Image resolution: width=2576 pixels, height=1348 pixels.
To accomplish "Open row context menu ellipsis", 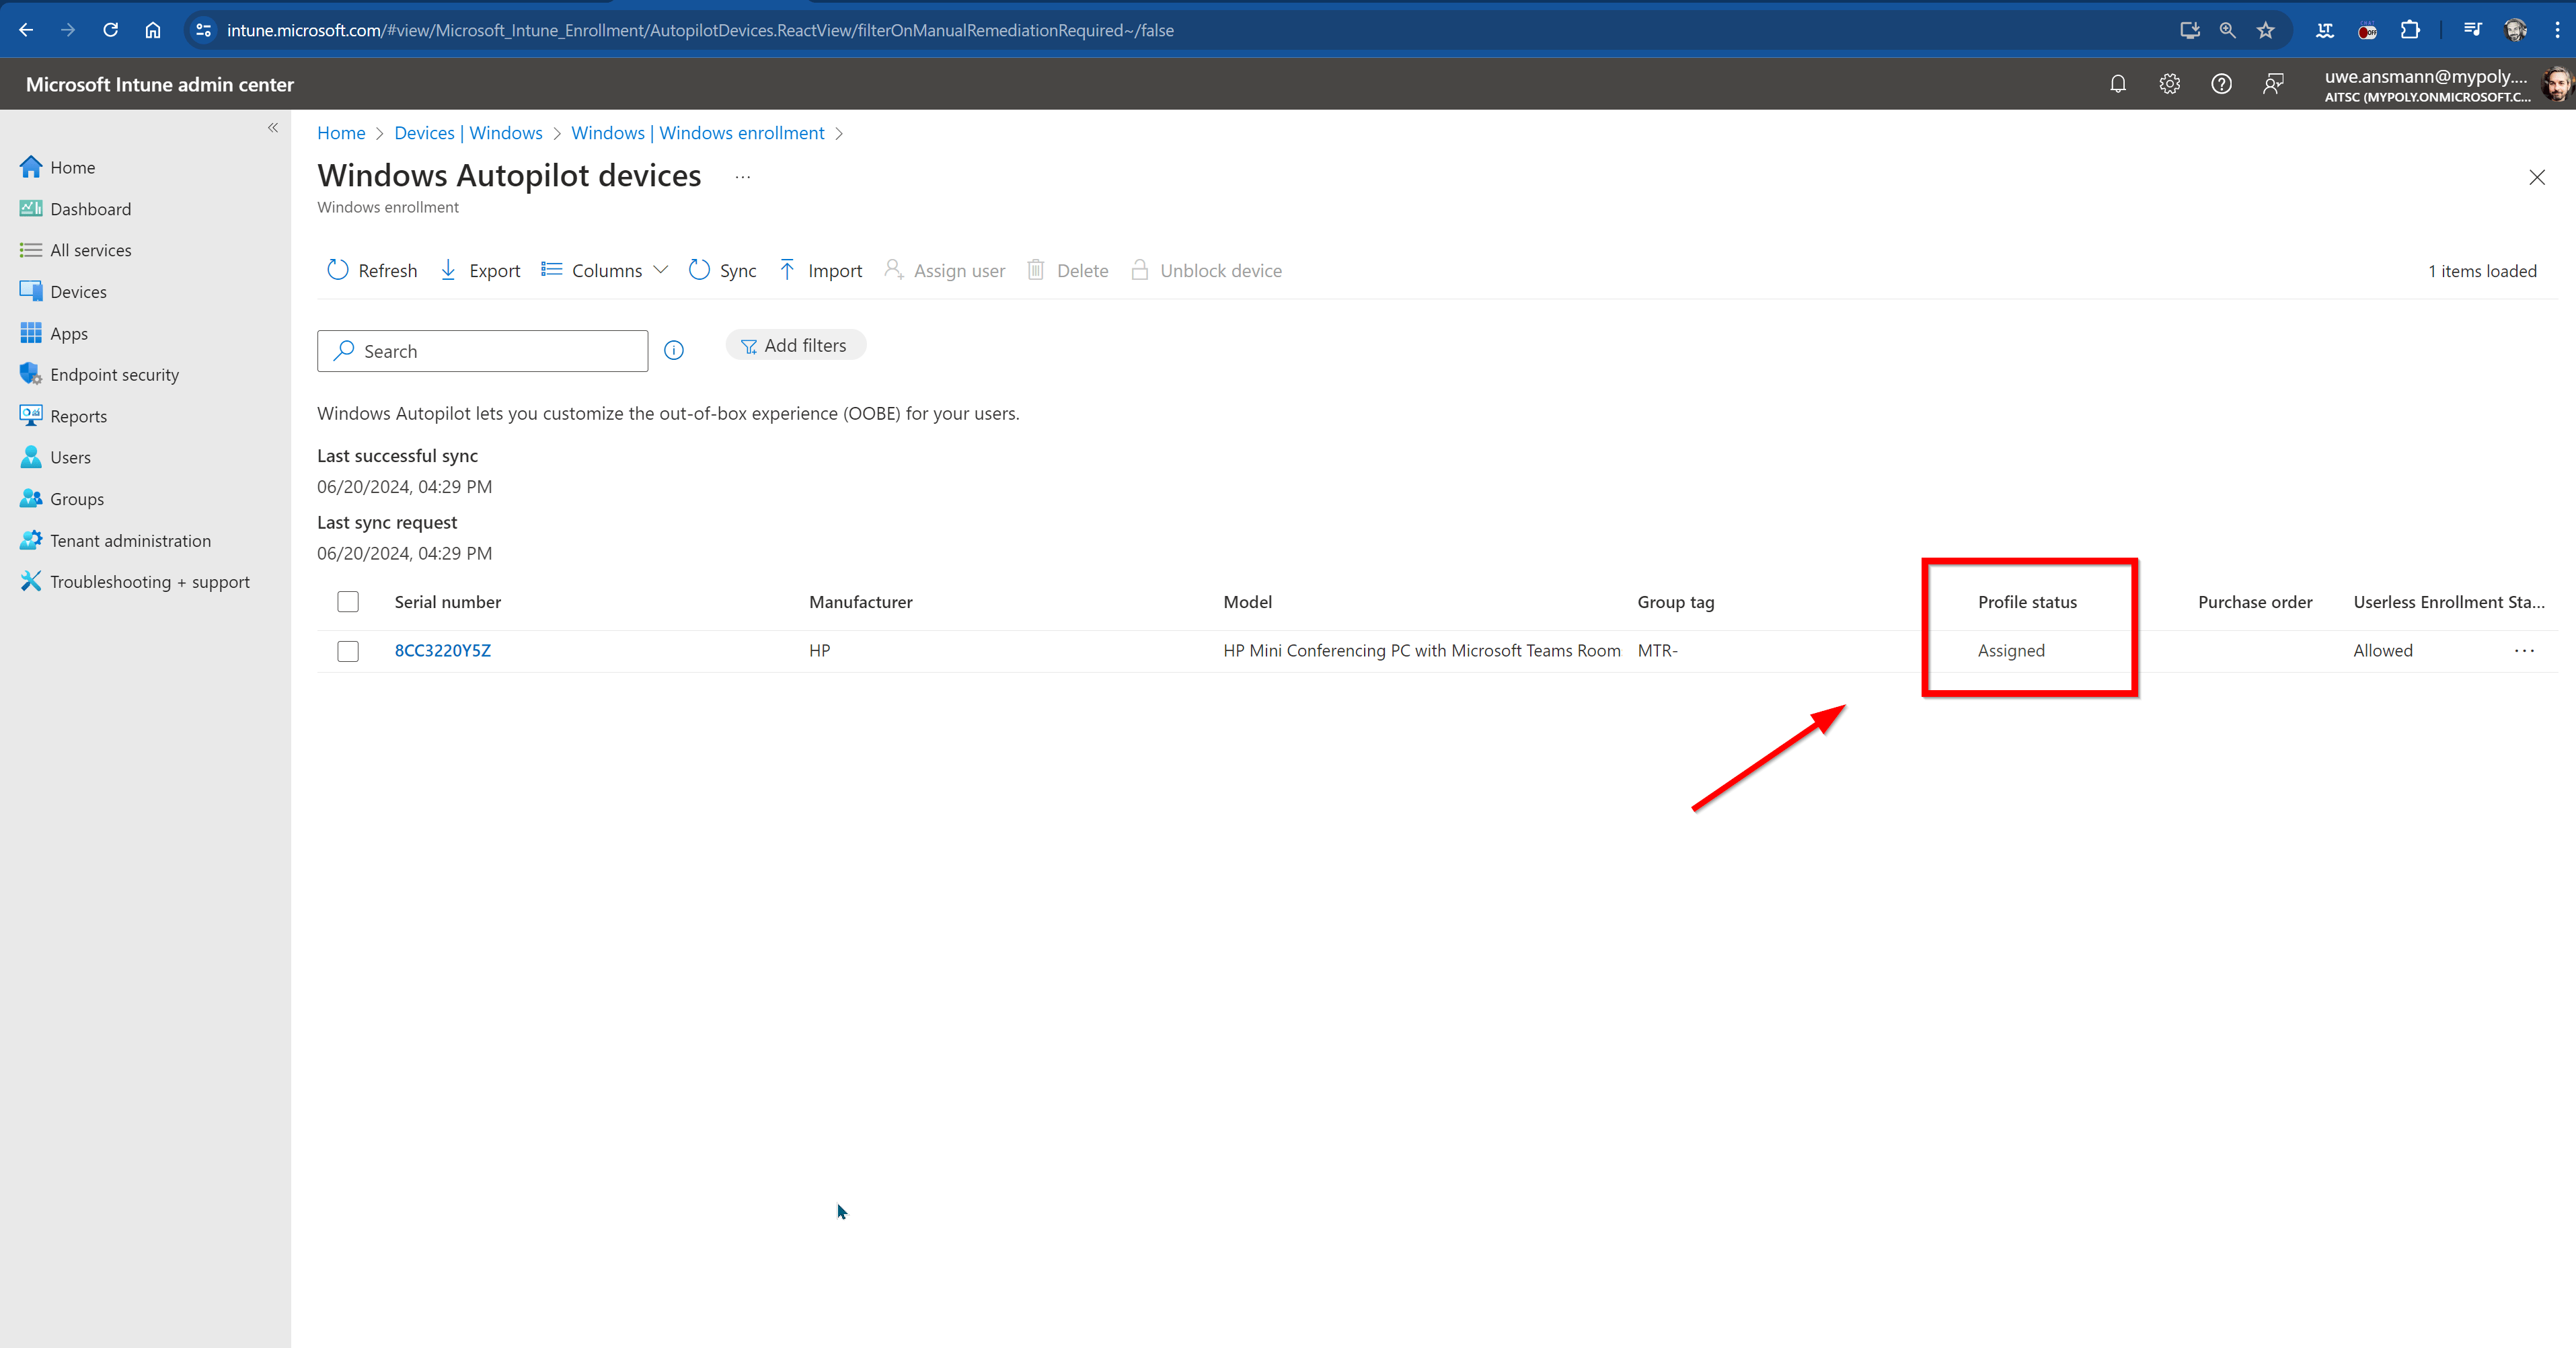I will click(x=2524, y=651).
